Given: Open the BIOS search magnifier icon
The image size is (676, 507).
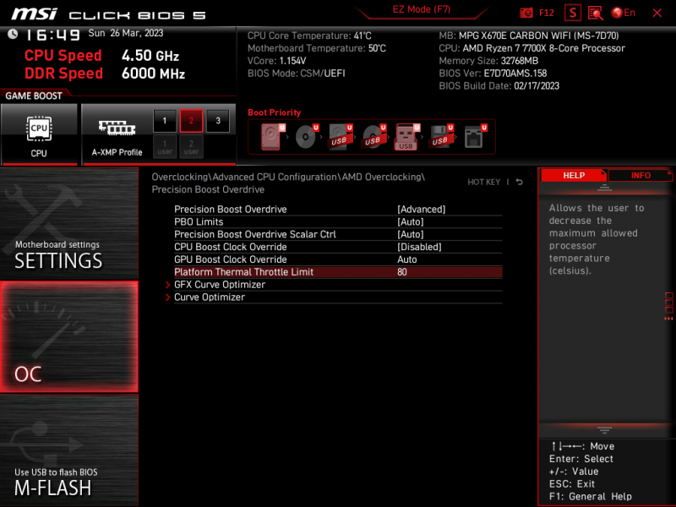Looking at the screenshot, I should tap(596, 13).
